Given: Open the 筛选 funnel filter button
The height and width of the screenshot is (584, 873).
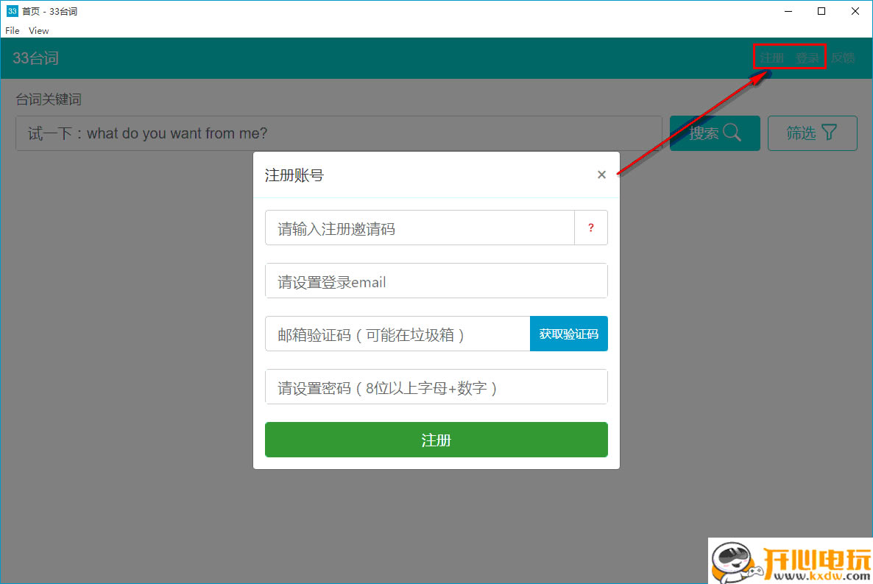Looking at the screenshot, I should point(812,133).
